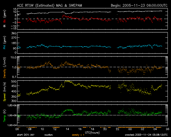This screenshot has width=171, height=137.
Task: Click the '12' hour tick label on time axis
Action: (x=55, y=129)
